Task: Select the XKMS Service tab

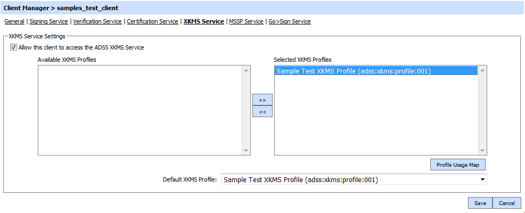Action: click(203, 22)
